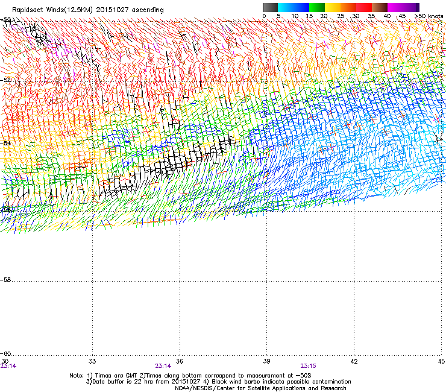The height and width of the screenshot is (392, 446).
Task: Select the longitude axis label '36'
Action: (x=179, y=361)
